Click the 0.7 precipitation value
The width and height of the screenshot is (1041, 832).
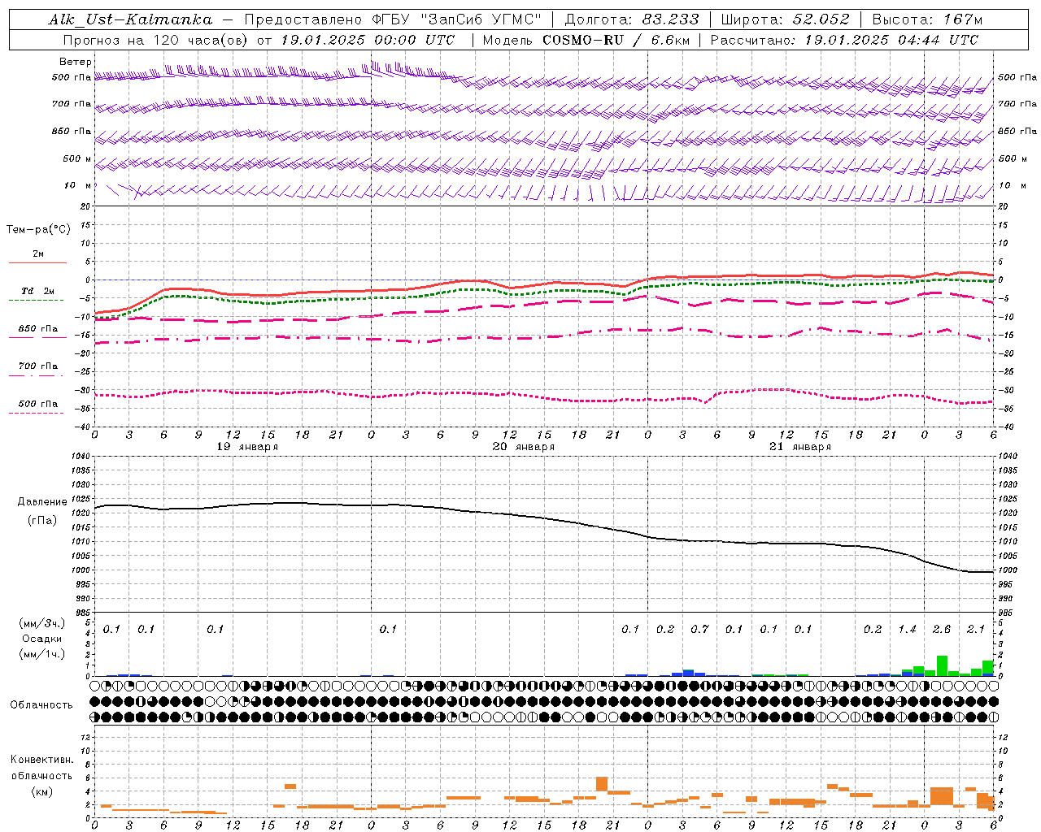pos(699,629)
